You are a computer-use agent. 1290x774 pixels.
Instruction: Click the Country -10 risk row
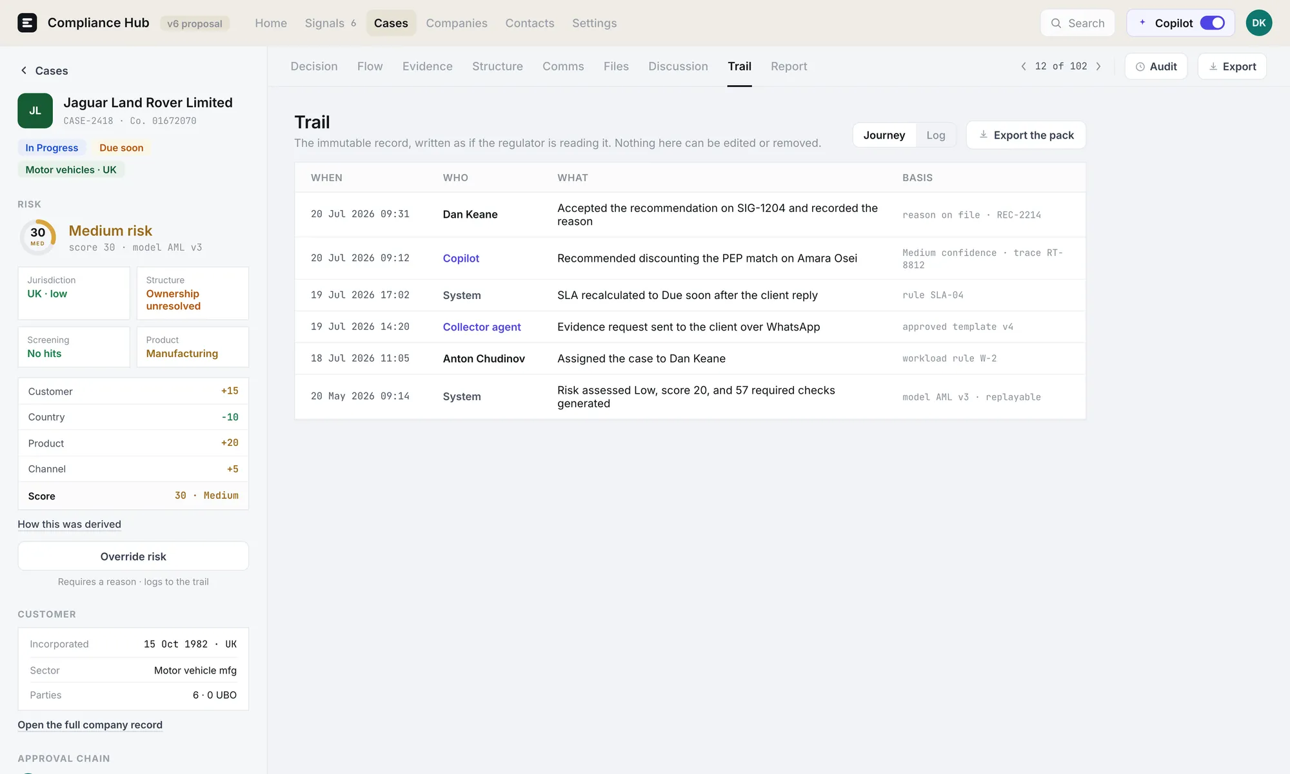click(x=133, y=417)
